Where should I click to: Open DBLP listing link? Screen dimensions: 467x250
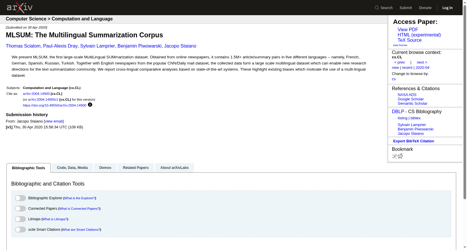click(x=402, y=118)
